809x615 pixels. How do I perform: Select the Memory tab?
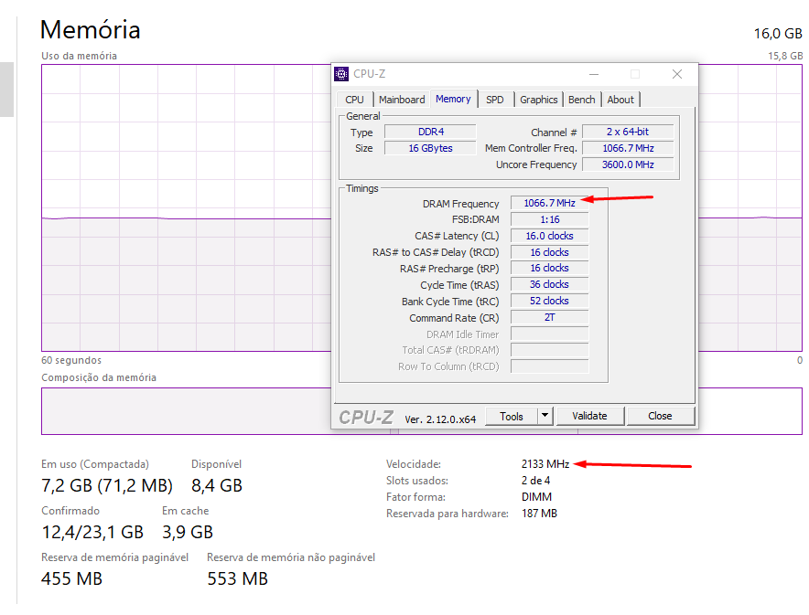tap(453, 99)
